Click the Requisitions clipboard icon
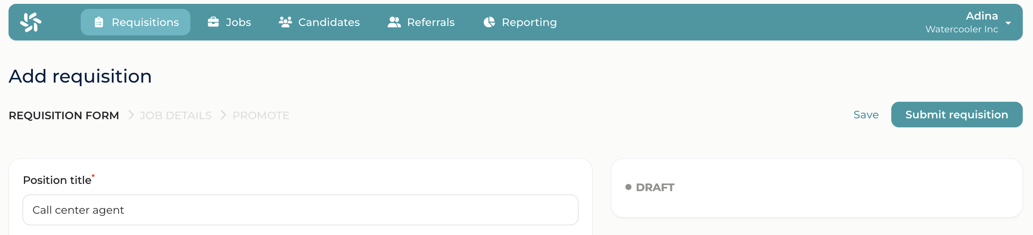The height and width of the screenshot is (235, 1033). pos(99,22)
